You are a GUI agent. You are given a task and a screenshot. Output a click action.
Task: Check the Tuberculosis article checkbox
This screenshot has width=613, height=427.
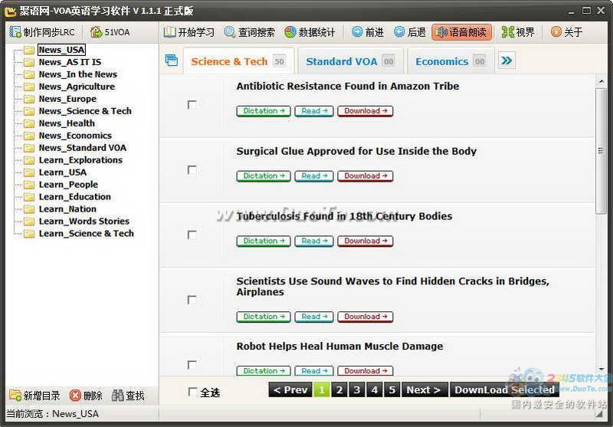192,235
